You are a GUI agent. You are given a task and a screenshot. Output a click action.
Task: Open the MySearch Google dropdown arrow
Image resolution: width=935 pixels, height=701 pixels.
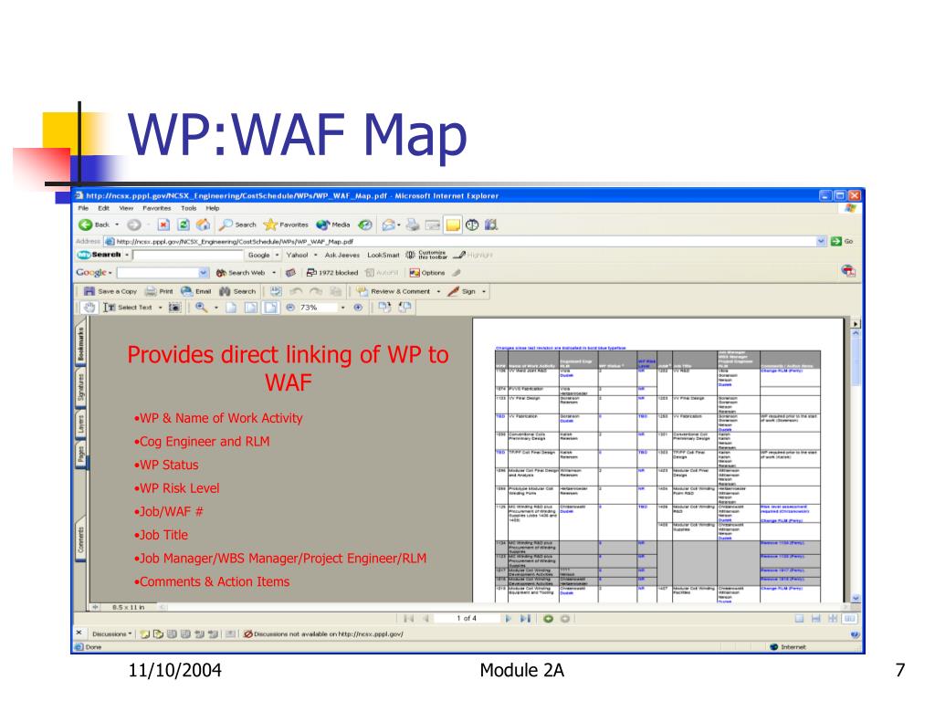278,255
